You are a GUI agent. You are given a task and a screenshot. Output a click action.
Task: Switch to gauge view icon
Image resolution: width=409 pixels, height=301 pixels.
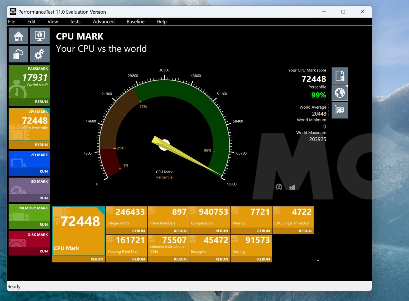coord(279,187)
